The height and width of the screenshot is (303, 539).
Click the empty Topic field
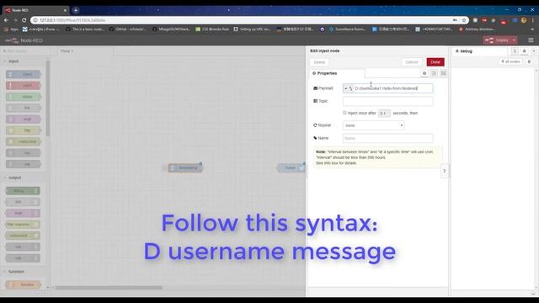387,101
